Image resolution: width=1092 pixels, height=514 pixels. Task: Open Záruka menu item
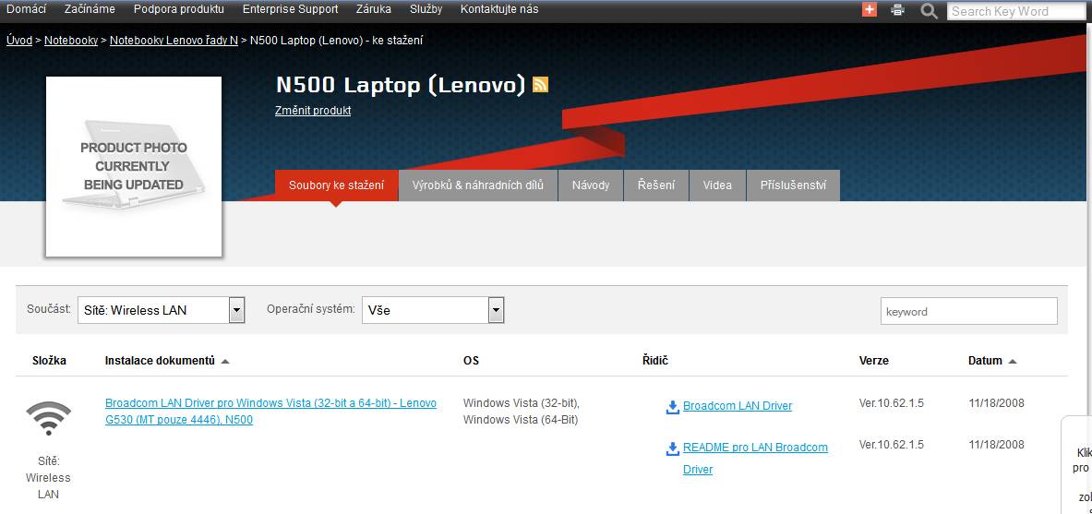point(374,9)
